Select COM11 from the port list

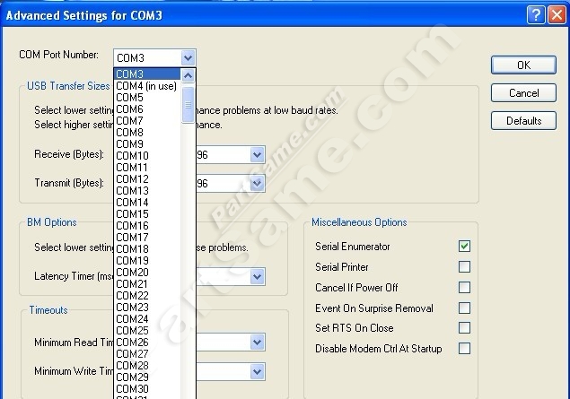pos(147,168)
